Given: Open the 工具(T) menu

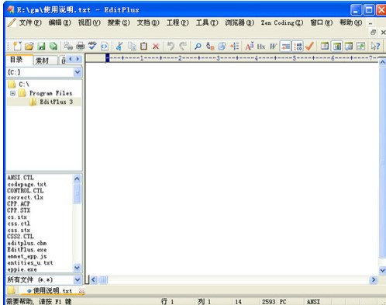Looking at the screenshot, I should click(207, 23).
